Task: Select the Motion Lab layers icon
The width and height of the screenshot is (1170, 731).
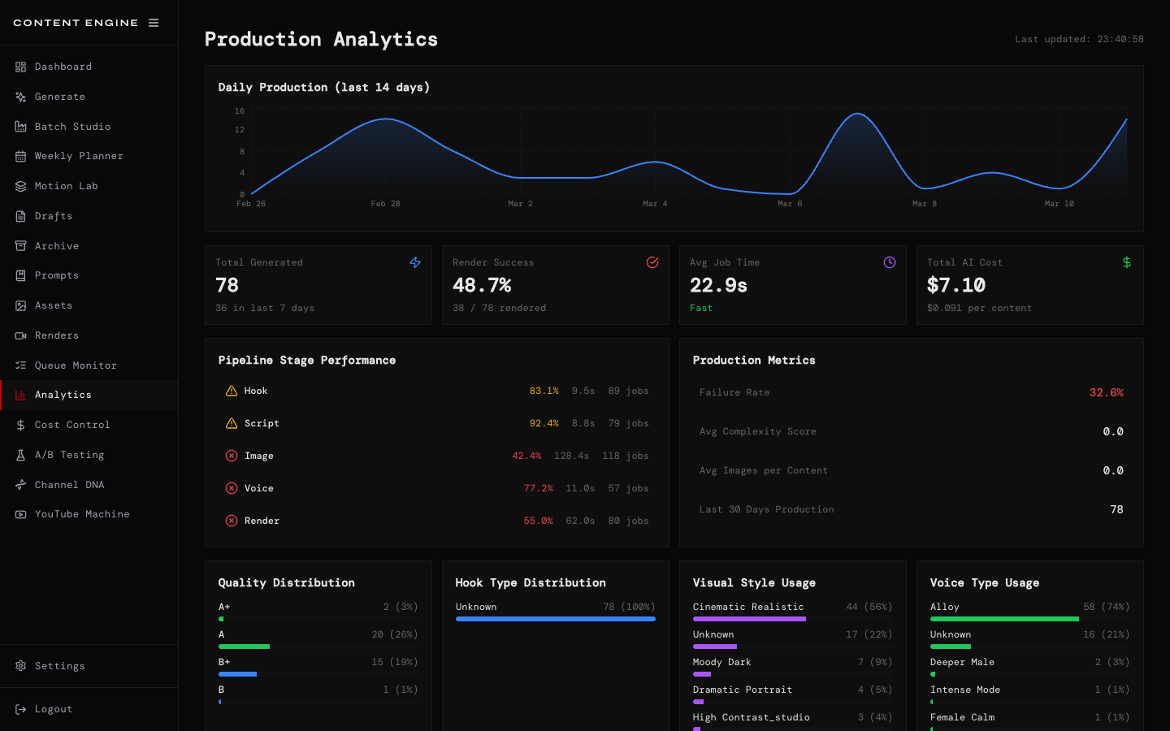Action: coord(19,185)
